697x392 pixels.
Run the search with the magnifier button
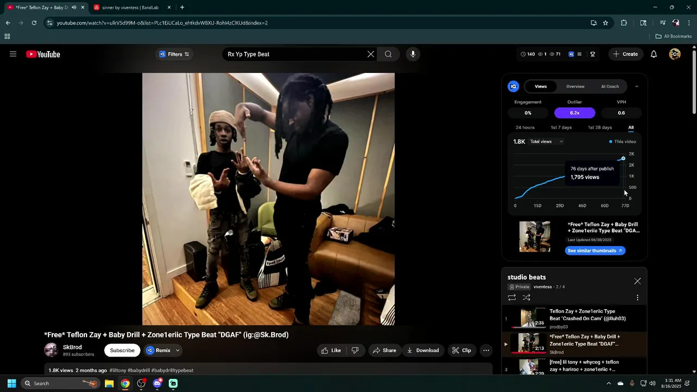tap(388, 54)
